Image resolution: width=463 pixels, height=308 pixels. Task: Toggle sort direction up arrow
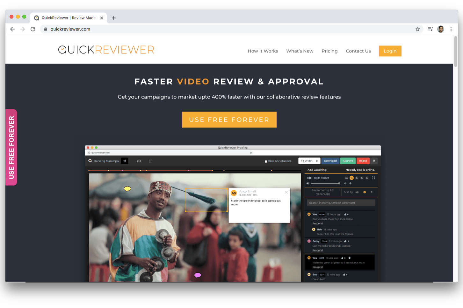[372, 192]
